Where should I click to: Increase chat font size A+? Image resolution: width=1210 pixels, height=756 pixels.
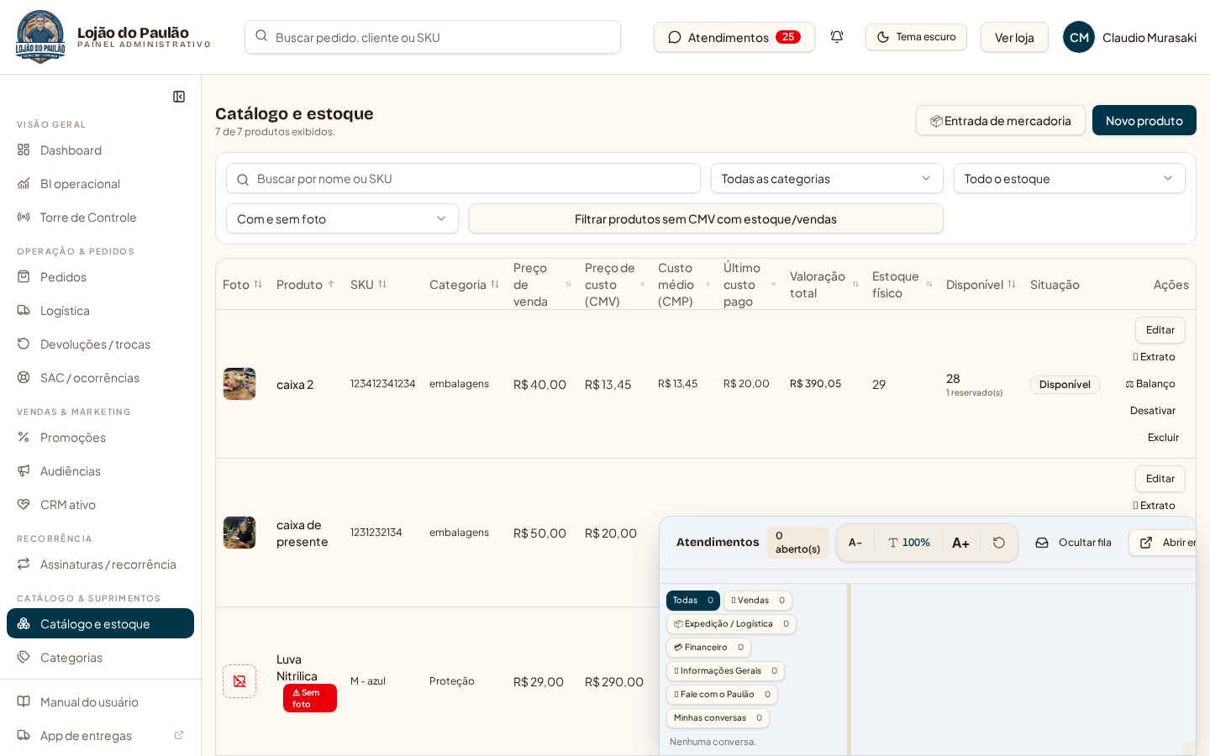pyautogui.click(x=960, y=543)
